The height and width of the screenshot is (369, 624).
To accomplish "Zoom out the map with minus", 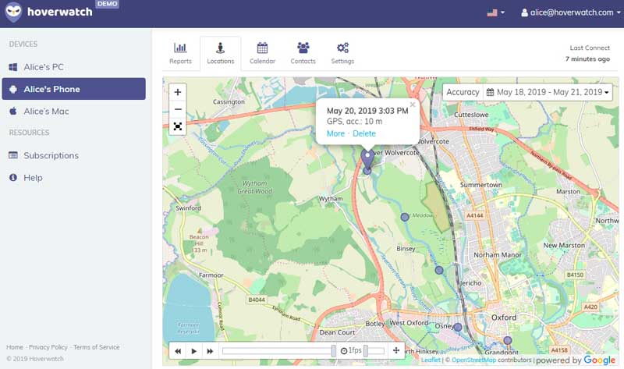I will click(178, 109).
